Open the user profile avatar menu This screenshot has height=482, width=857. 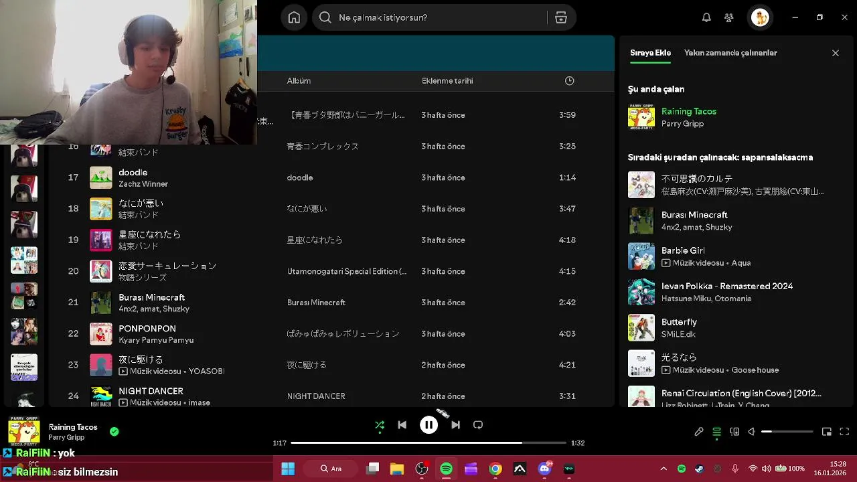coord(760,17)
